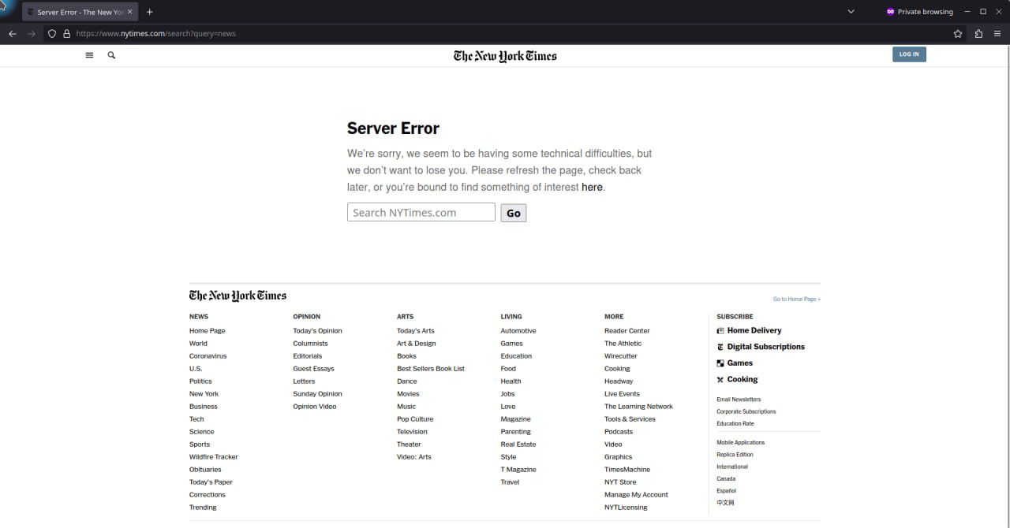Click the Go search button
The image size is (1010, 528).
(x=514, y=213)
